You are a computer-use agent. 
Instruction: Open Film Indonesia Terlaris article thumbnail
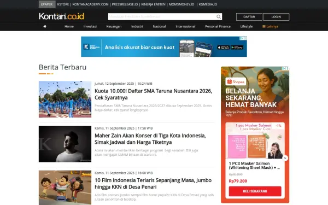[65, 188]
